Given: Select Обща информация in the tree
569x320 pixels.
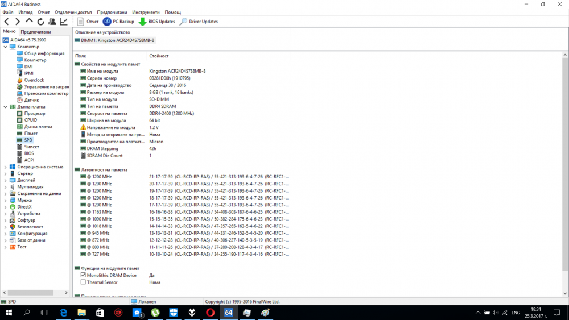Looking at the screenshot, I should [44, 53].
